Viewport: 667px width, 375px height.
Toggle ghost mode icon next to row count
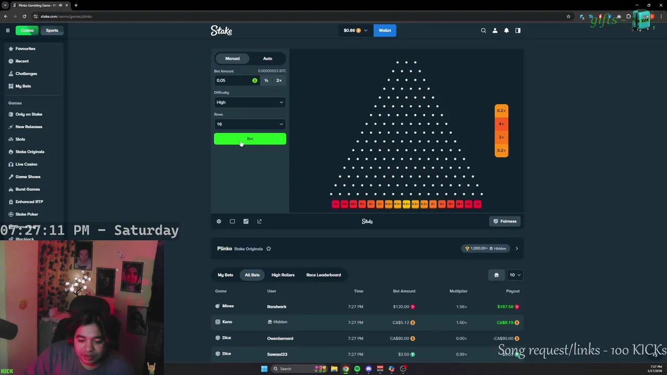(x=496, y=275)
